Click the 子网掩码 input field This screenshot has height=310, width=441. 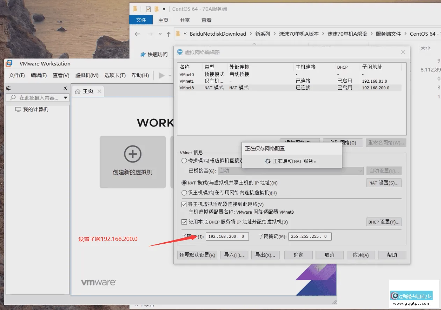point(310,237)
